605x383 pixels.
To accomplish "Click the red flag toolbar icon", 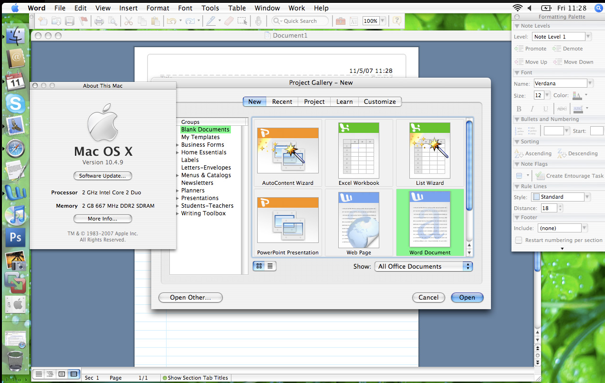I will point(83,21).
